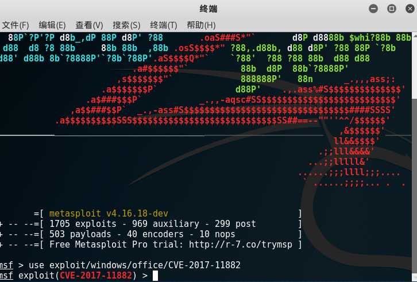Click the metasploit v4.16.18-dev version text
This screenshot has height=282, width=417.
(109, 214)
